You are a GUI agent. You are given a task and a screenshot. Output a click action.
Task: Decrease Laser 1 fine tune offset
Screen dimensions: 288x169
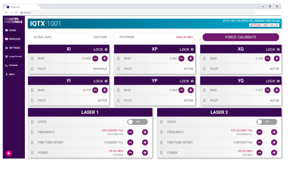coord(130,142)
